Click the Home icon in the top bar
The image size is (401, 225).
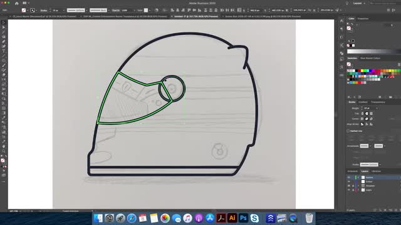click(17, 3)
